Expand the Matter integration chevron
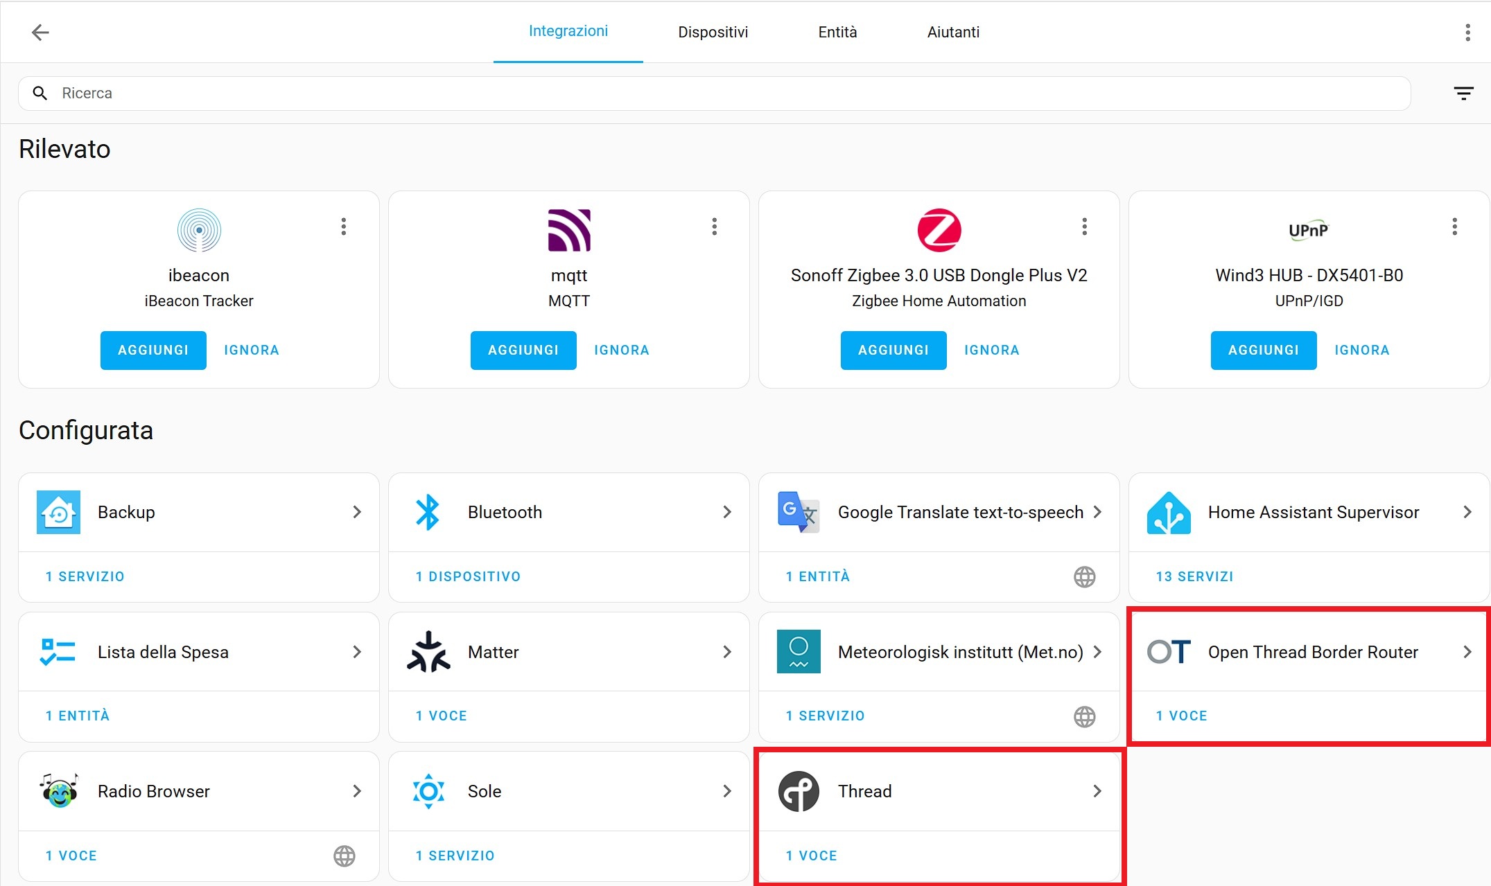The image size is (1491, 886). pos(727,652)
